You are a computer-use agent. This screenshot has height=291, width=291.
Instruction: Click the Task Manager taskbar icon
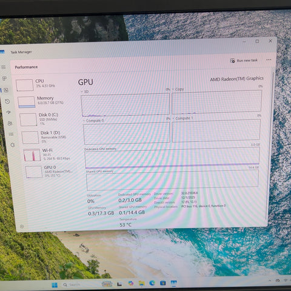174,283
